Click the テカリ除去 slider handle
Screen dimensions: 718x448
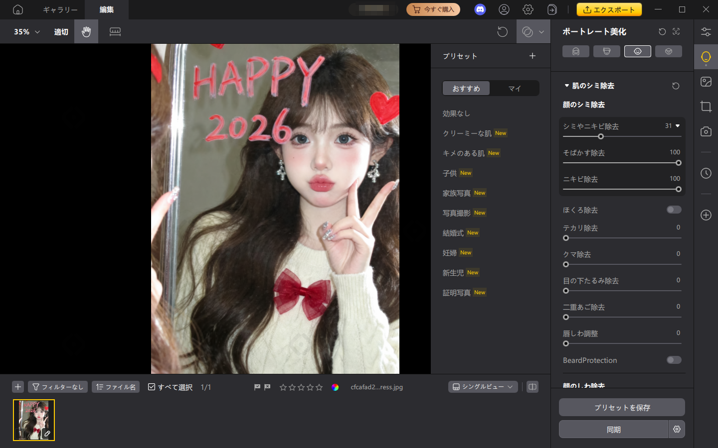pyautogui.click(x=566, y=238)
